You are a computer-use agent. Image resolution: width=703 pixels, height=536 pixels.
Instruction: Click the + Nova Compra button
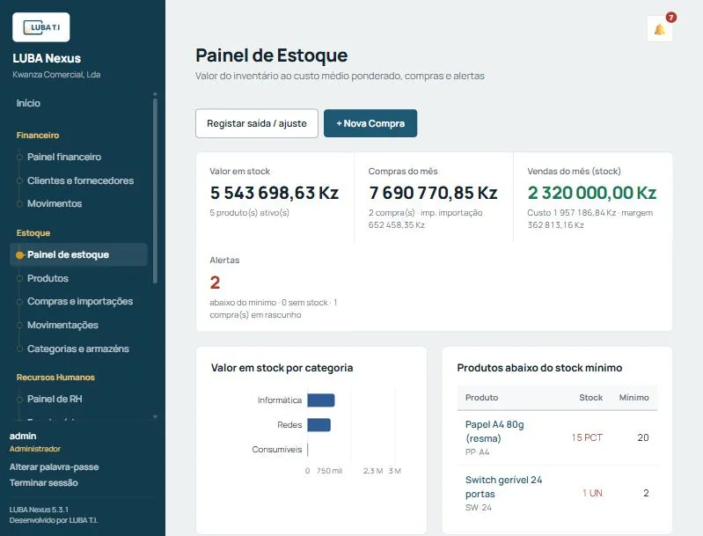(370, 123)
